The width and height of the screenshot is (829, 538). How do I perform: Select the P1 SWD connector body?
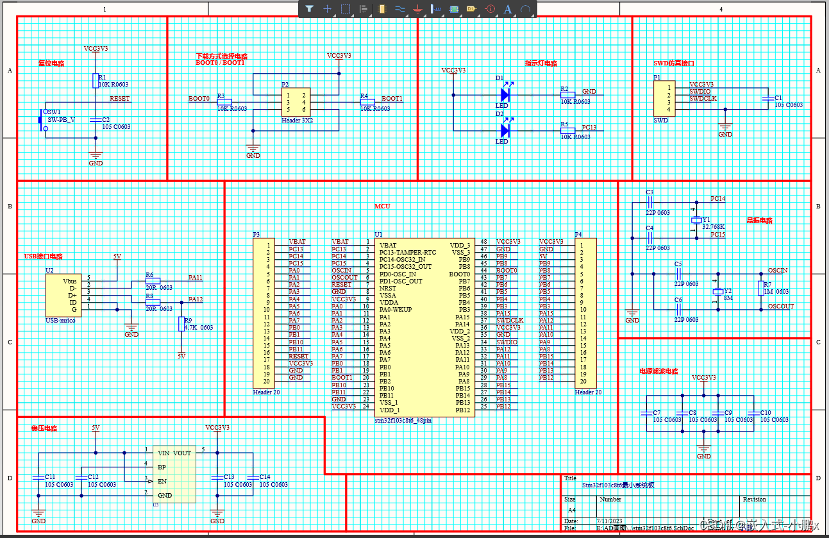664,99
